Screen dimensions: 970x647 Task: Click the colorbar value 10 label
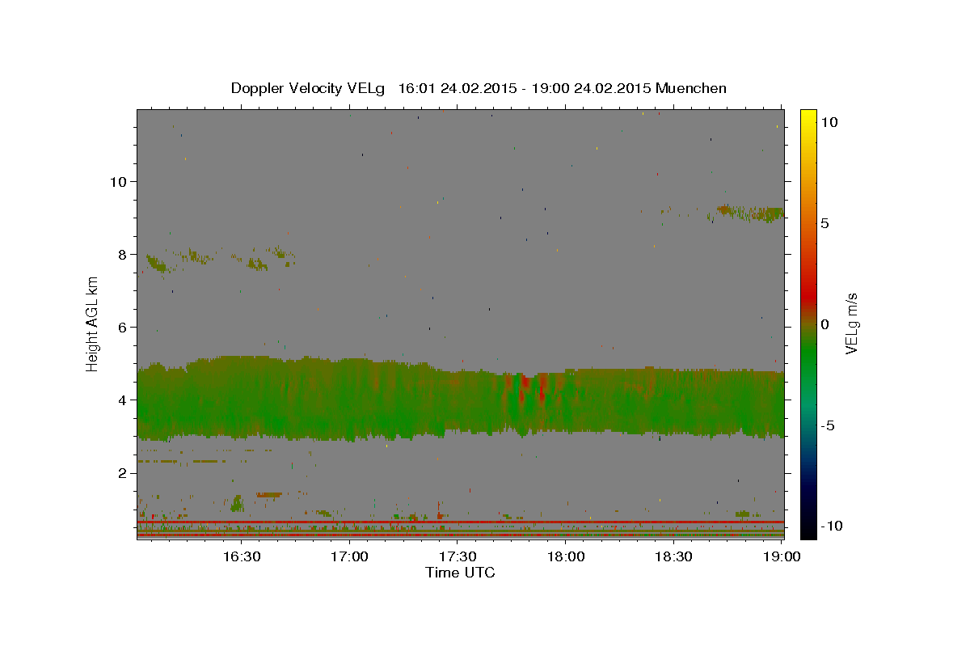[x=829, y=122]
